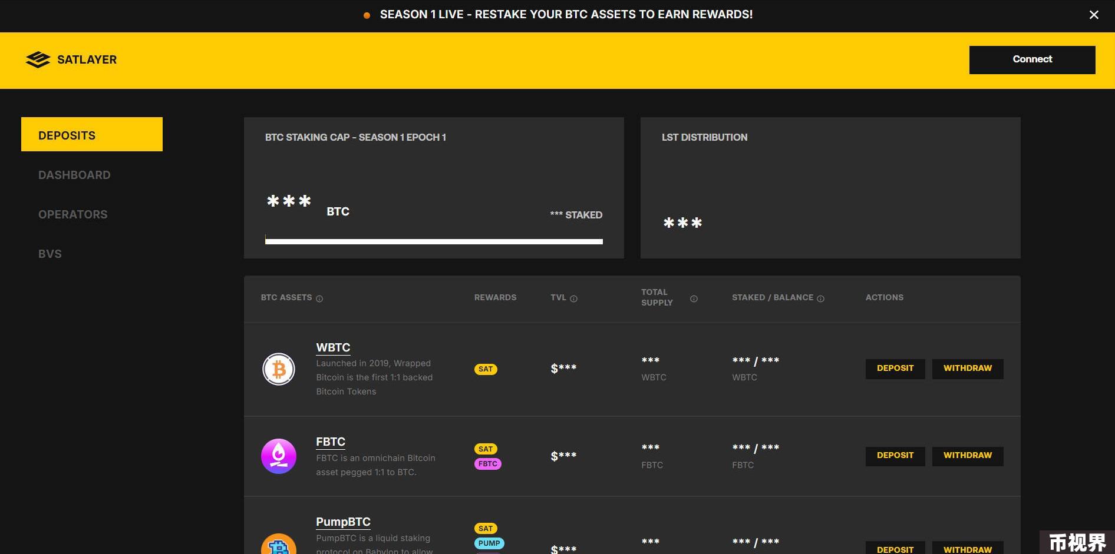
Task: Withdraw FBTC
Action: coord(968,456)
